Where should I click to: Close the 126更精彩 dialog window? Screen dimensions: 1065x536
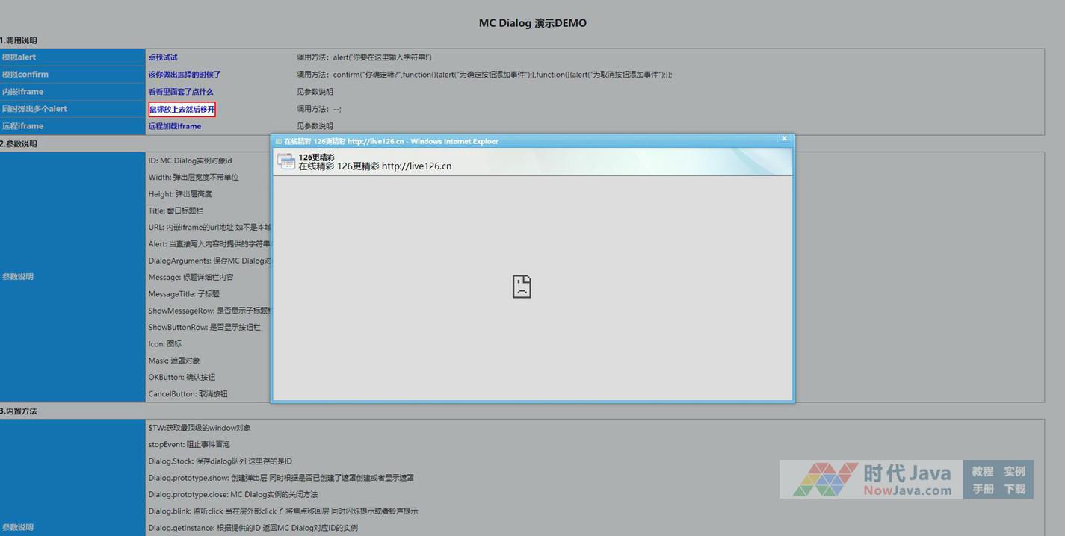pyautogui.click(x=784, y=139)
